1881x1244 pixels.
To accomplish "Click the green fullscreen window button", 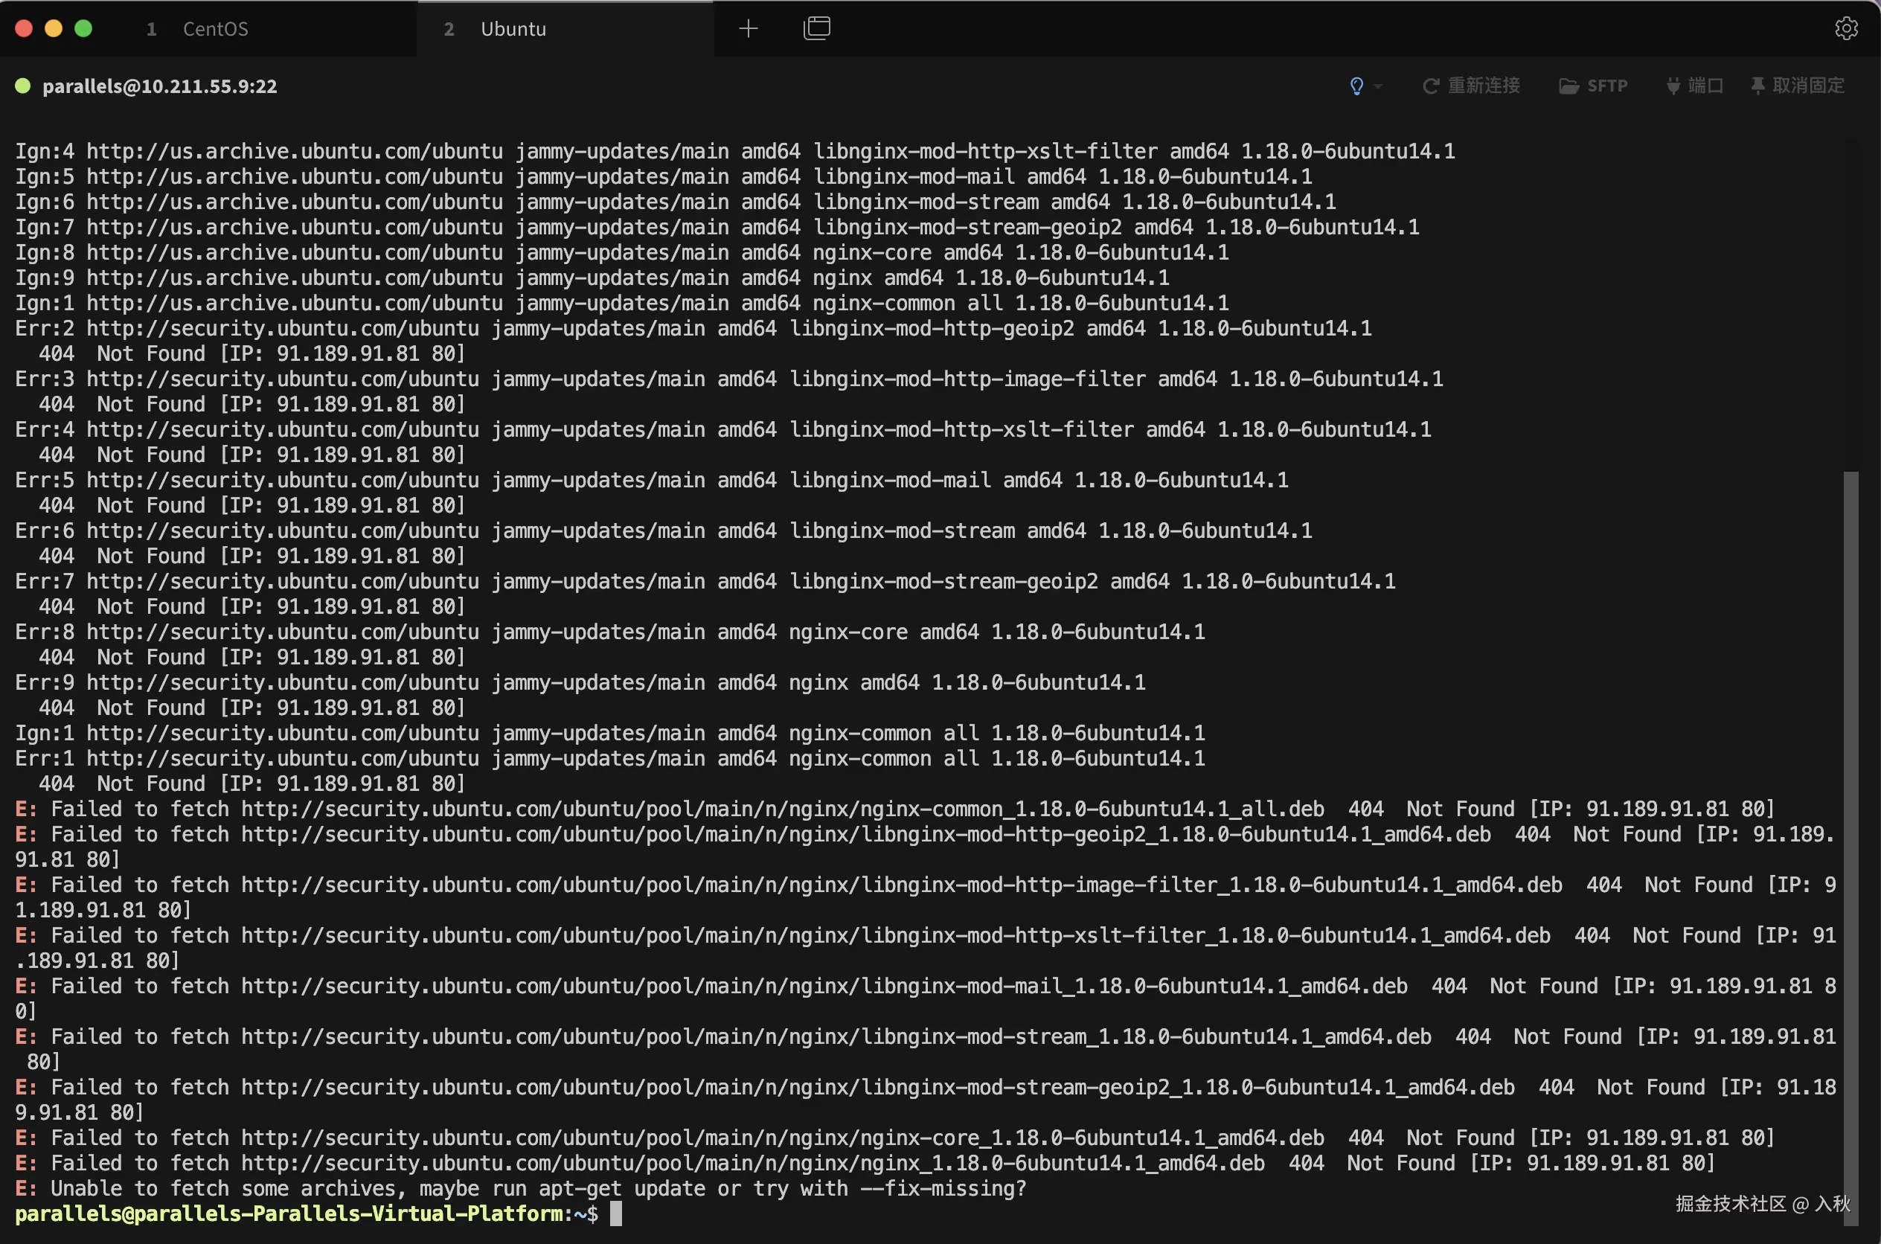I will (x=83, y=28).
